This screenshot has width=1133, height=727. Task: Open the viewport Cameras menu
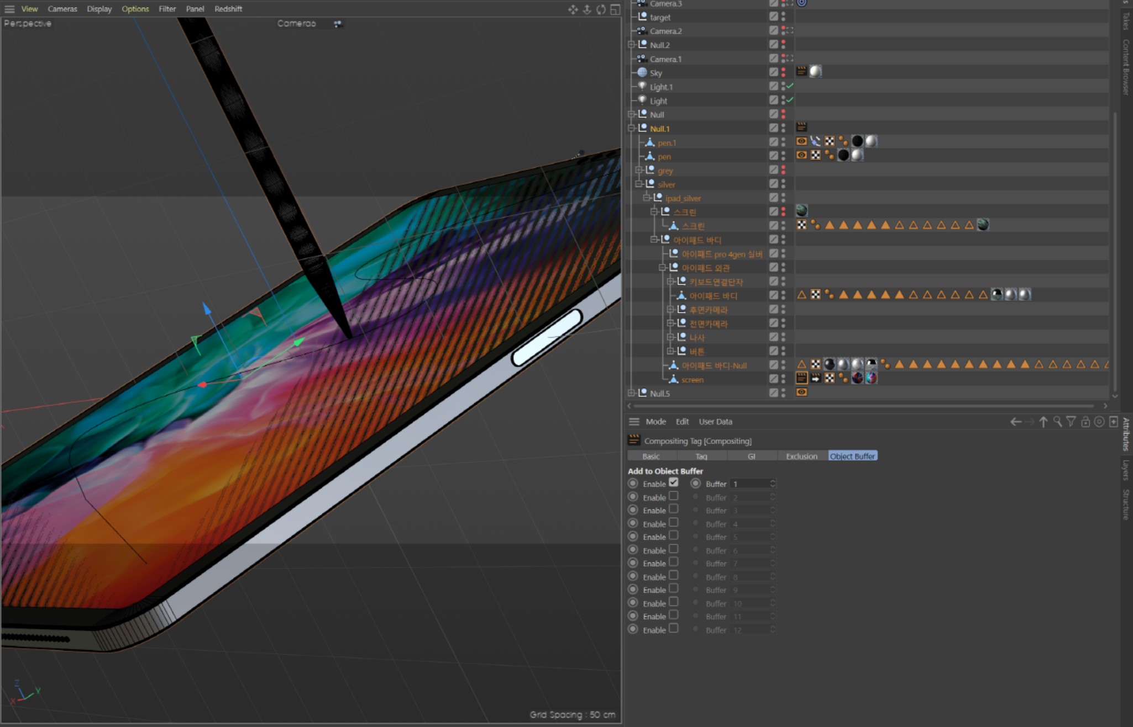click(62, 9)
